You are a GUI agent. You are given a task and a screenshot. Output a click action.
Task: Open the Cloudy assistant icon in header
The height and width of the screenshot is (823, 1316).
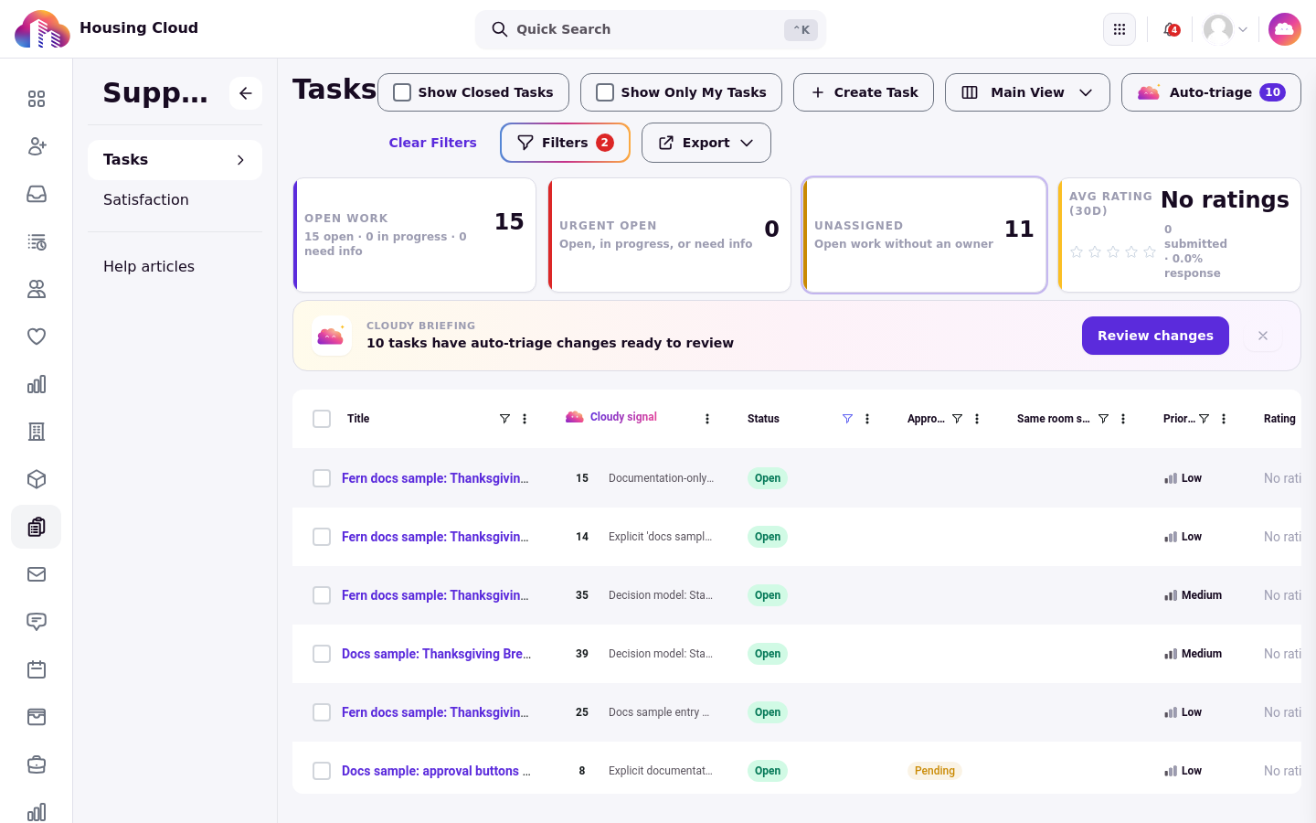(1284, 29)
